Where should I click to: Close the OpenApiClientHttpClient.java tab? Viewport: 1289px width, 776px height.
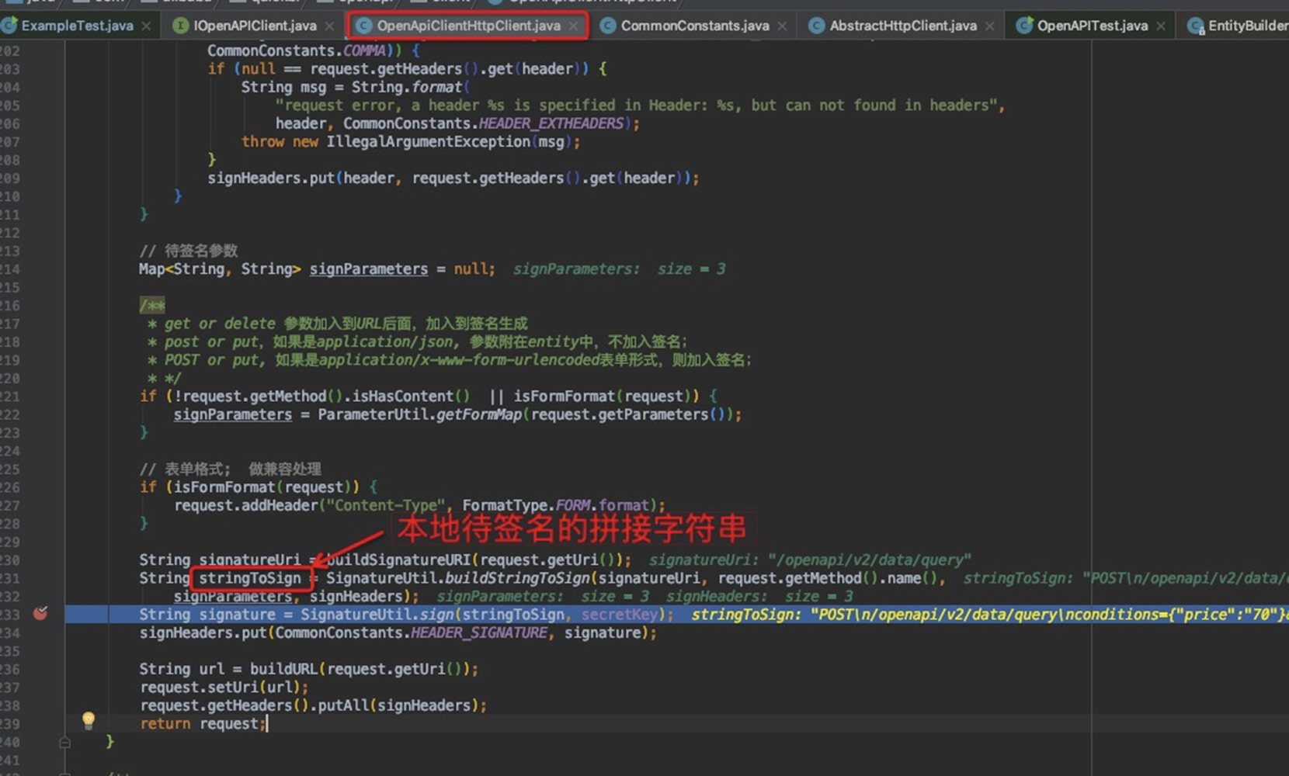tap(573, 26)
